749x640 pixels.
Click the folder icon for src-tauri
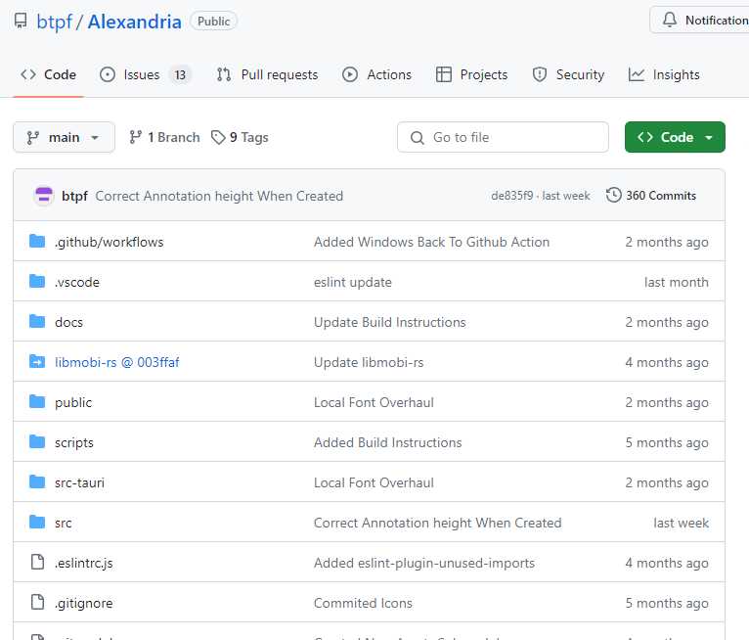pos(37,482)
